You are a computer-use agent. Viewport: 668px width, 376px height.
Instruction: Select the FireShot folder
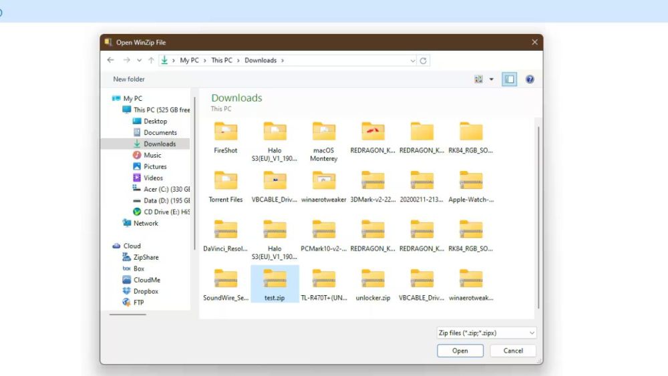pos(226,138)
